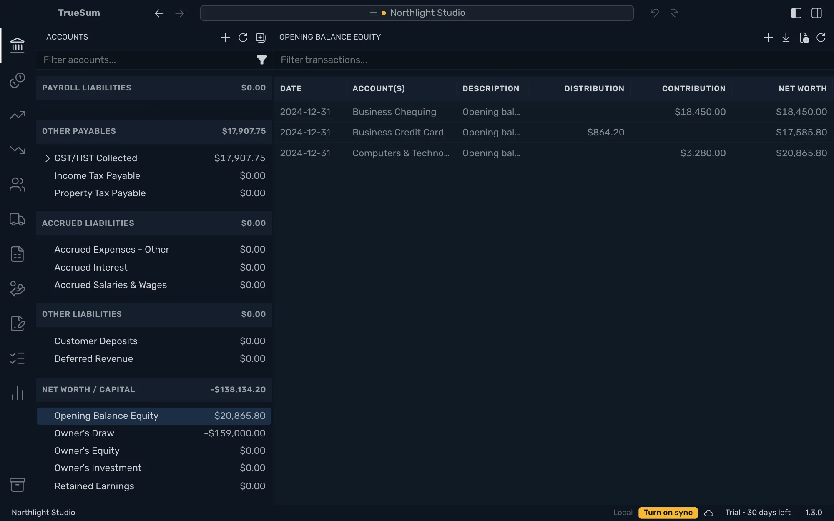The image size is (834, 521).
Task: Go forward with the right arrow
Action: pyautogui.click(x=180, y=13)
